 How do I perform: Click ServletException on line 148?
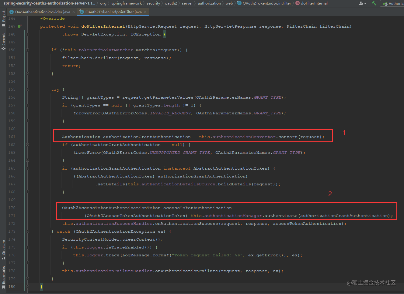click(x=103, y=34)
